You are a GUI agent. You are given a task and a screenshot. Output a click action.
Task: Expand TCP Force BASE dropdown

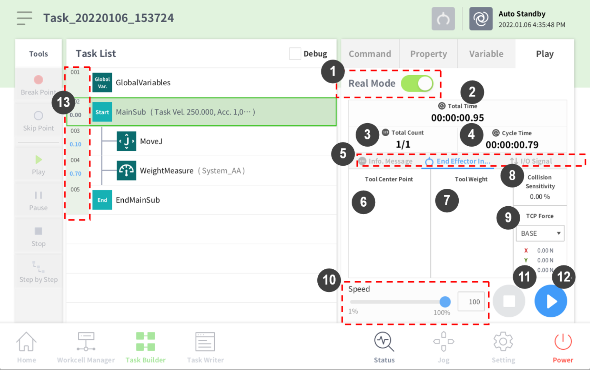540,233
